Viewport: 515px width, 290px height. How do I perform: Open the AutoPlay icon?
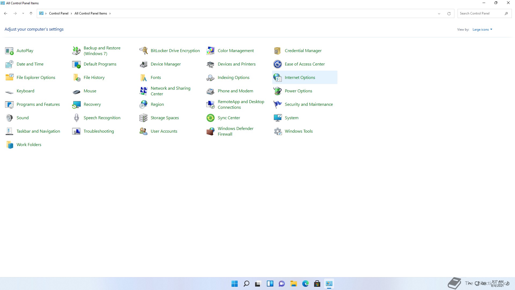click(x=9, y=51)
